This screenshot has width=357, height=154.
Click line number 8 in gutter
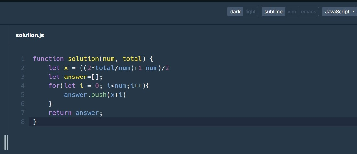(23, 122)
